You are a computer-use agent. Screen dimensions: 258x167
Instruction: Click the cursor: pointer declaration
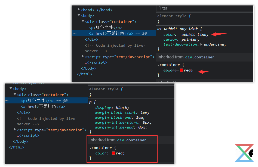coord(181,40)
